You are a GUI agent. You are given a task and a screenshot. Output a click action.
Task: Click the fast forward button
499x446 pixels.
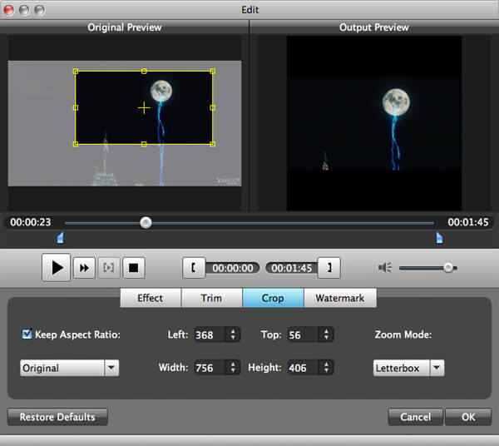point(84,268)
